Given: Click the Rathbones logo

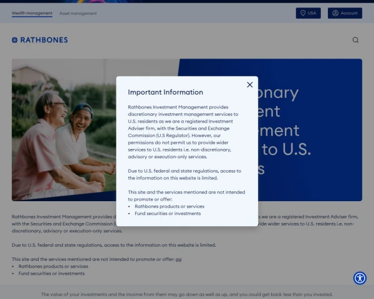Looking at the screenshot, I should 40,40.
